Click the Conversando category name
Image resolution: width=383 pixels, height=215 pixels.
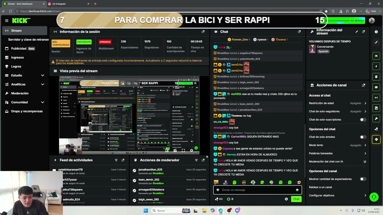[x=325, y=47]
